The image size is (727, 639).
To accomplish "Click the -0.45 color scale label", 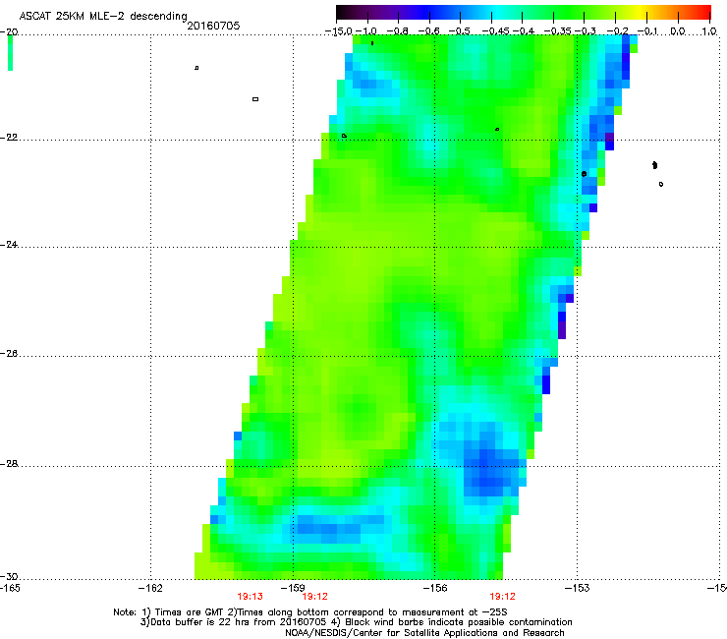I will (x=495, y=31).
